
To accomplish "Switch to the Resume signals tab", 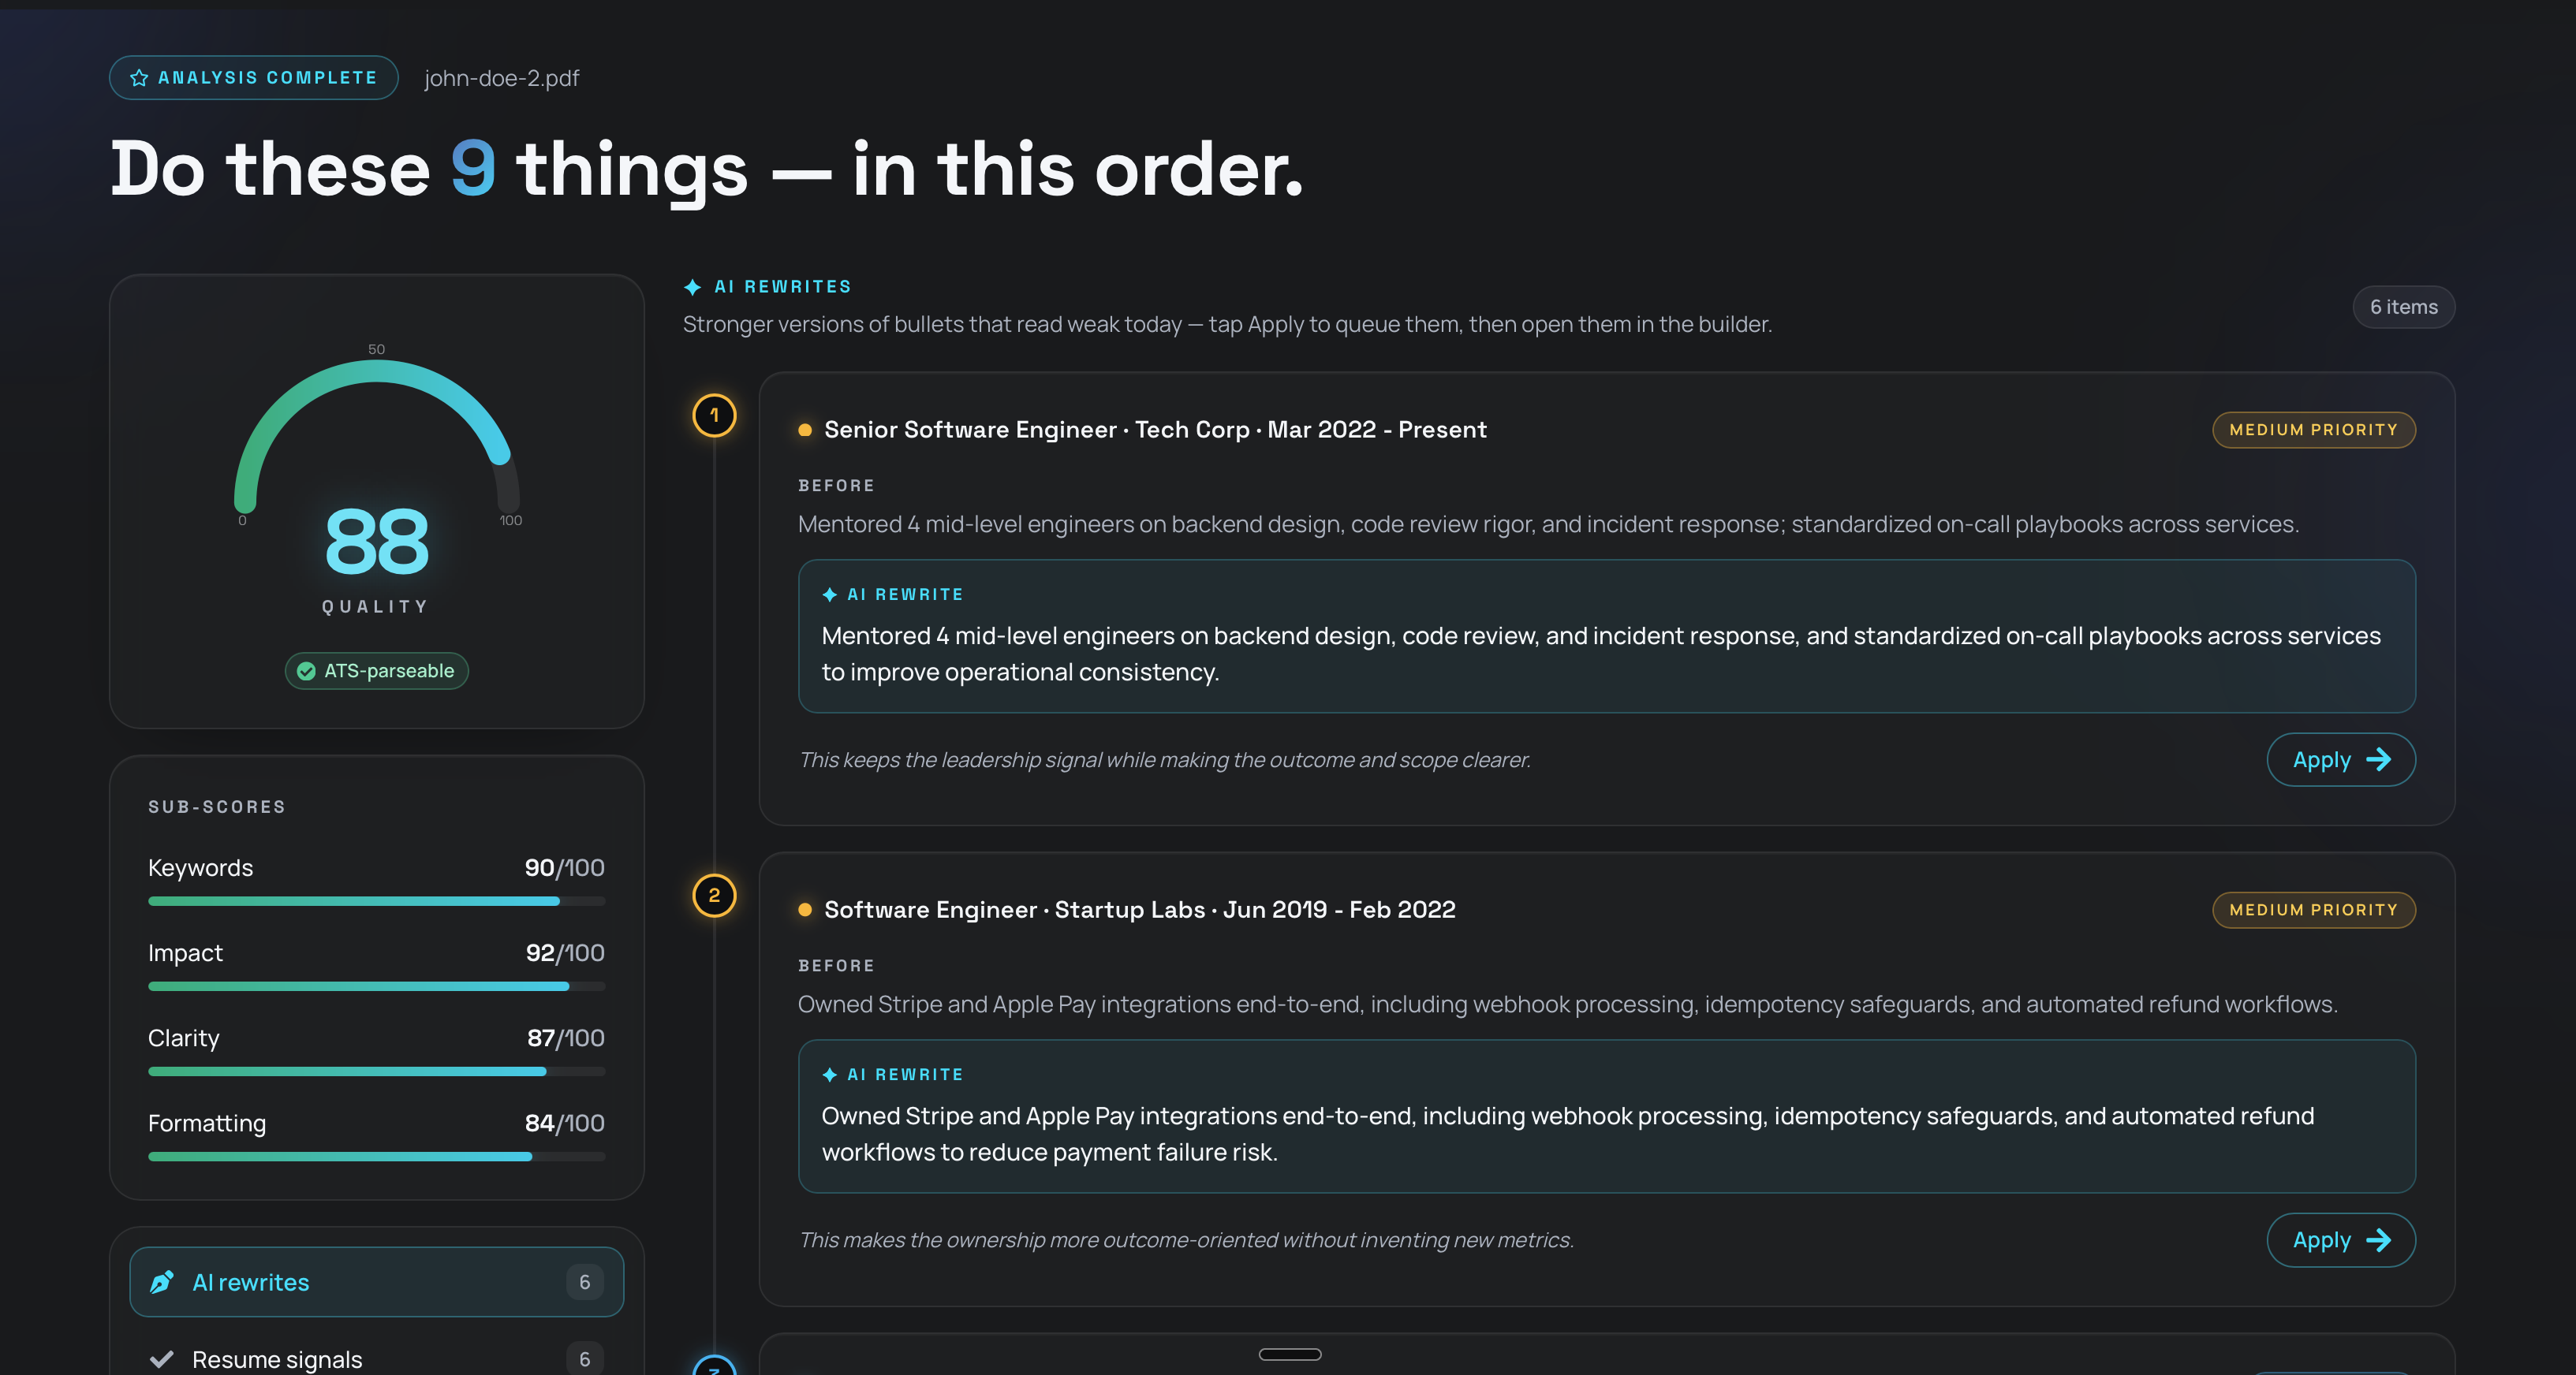I will point(376,1359).
